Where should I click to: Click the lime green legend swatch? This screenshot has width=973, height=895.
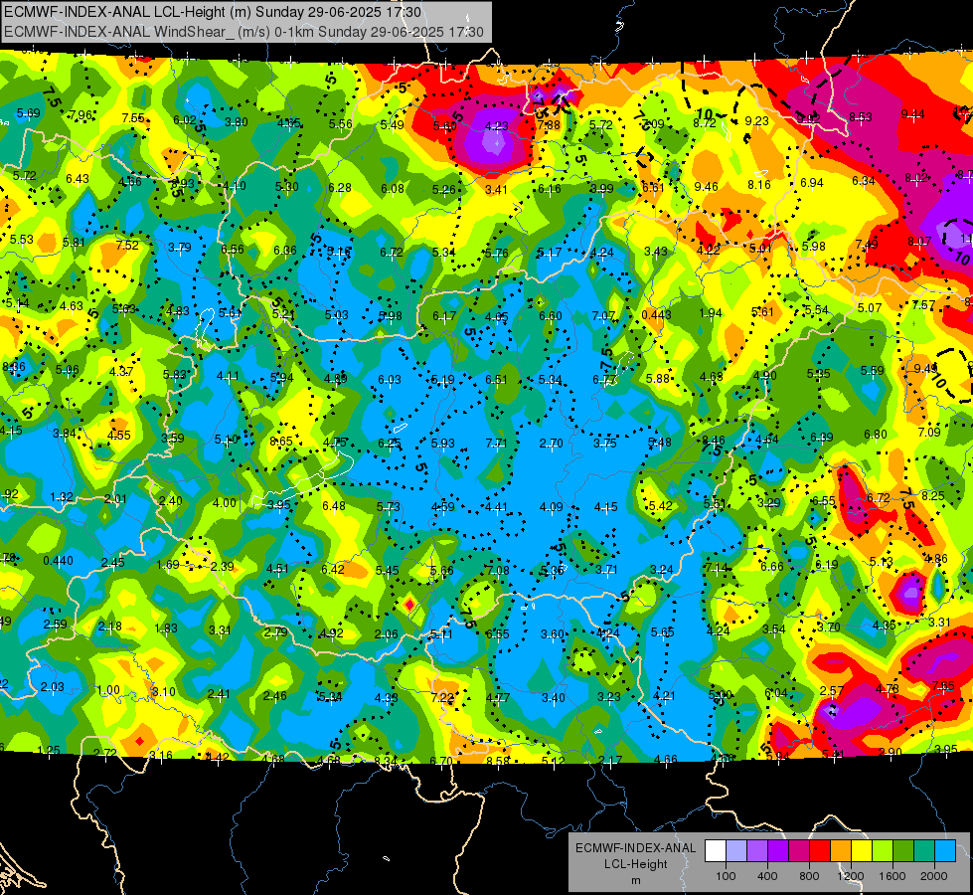(883, 851)
